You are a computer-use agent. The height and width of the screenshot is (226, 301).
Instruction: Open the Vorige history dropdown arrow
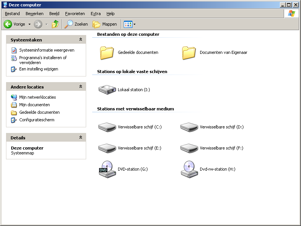tap(29, 24)
